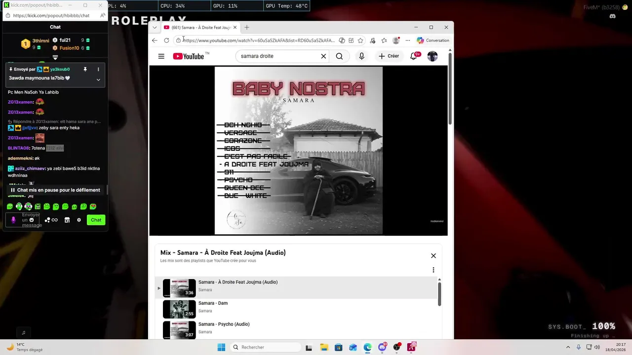Click thumbnail of Samara - Dam
The height and width of the screenshot is (355, 632).
click(x=179, y=309)
